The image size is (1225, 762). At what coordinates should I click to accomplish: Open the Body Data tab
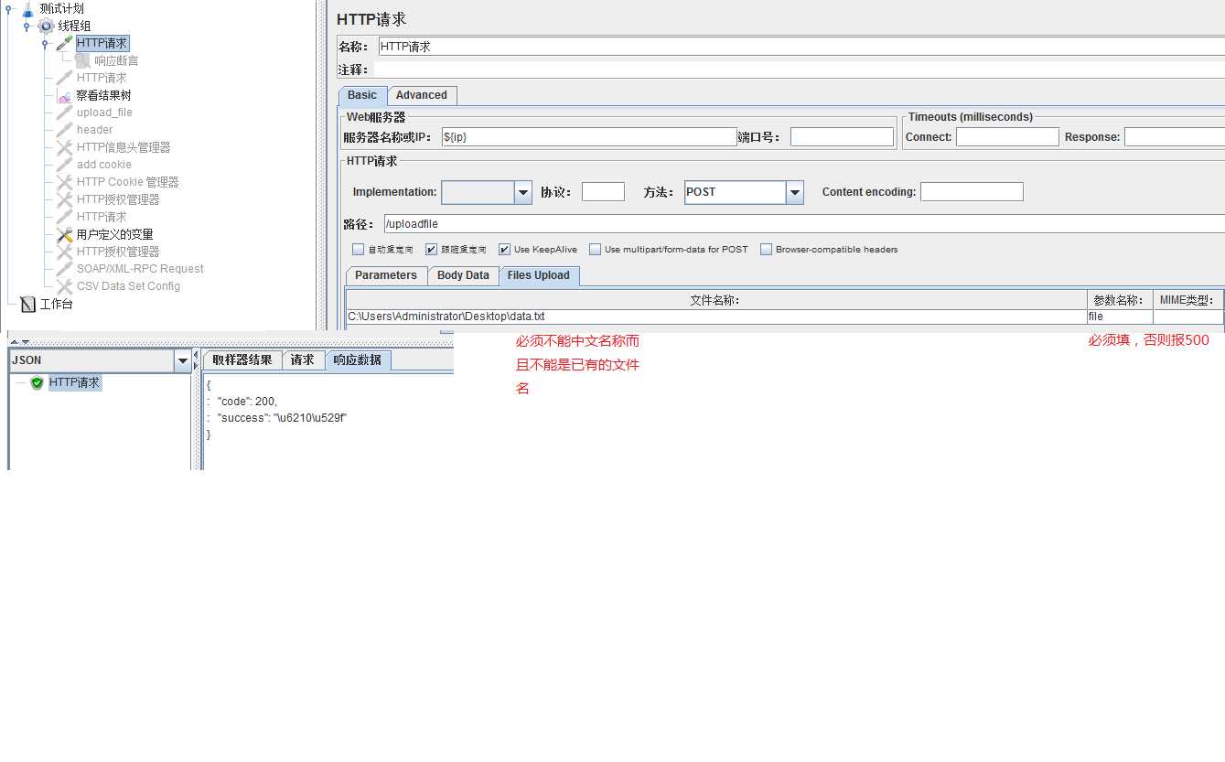[x=463, y=275]
